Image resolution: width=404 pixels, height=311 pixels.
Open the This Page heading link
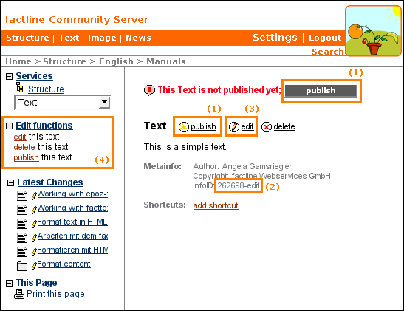(x=37, y=283)
